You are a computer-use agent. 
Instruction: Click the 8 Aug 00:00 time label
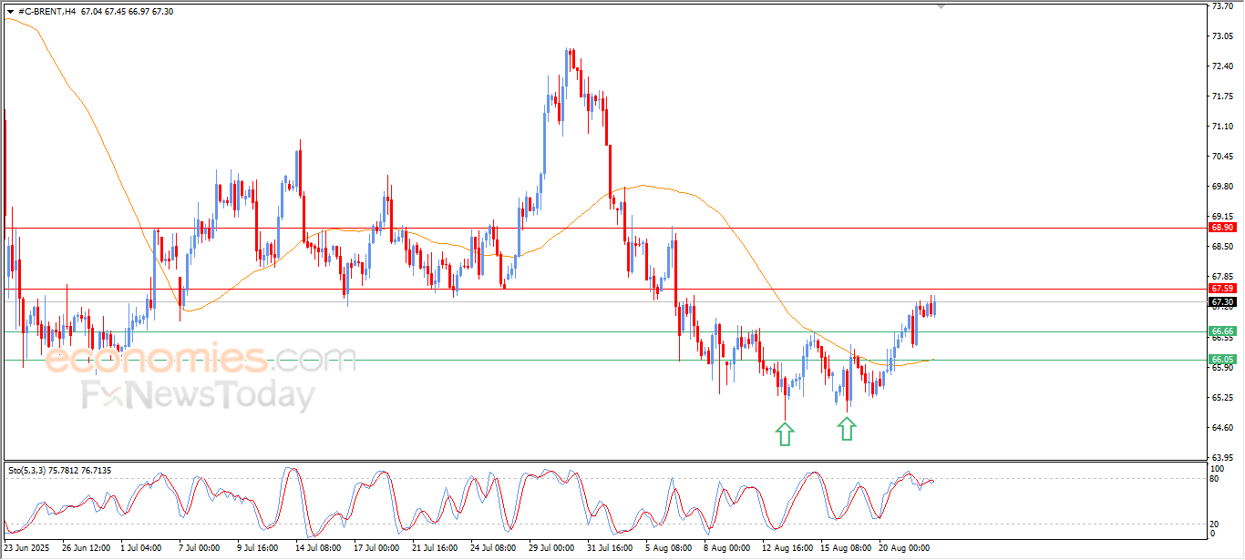(x=726, y=548)
